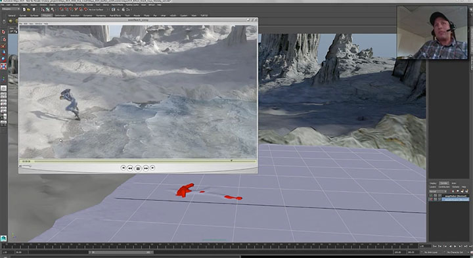473x258 pixels.
Task: Fast forward the video in the player
Action: click(145, 168)
